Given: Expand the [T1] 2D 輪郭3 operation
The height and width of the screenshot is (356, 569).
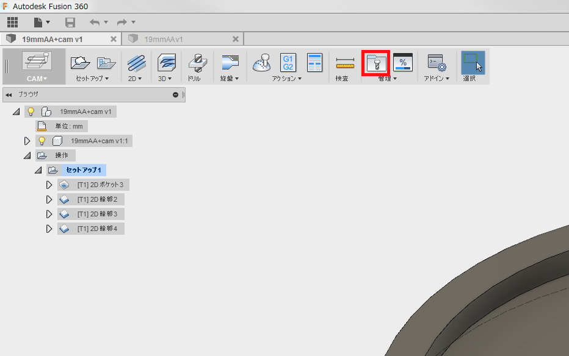Looking at the screenshot, I should click(x=49, y=214).
